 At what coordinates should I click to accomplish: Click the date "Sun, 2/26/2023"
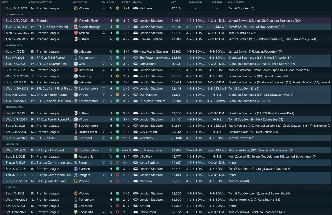(17, 138)
